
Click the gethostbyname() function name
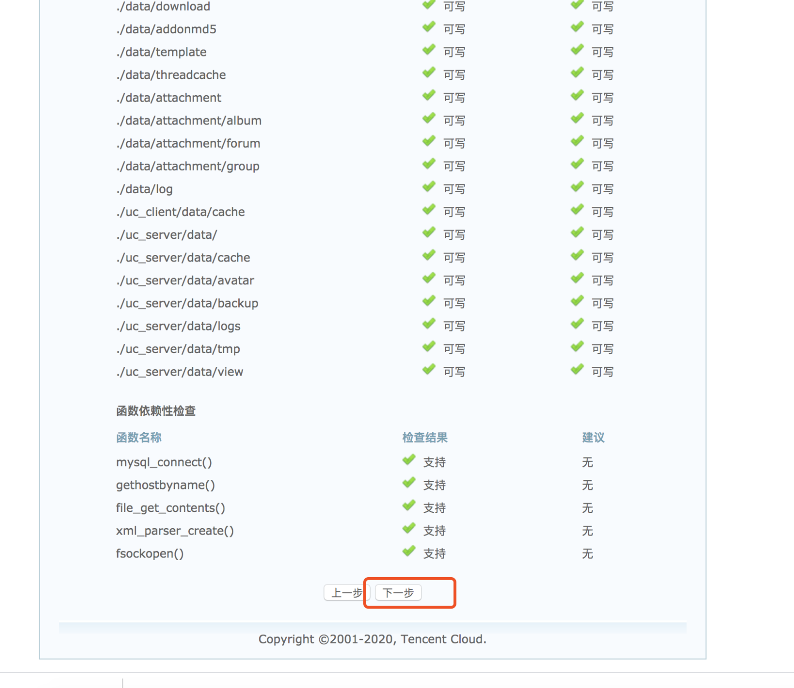(x=166, y=485)
